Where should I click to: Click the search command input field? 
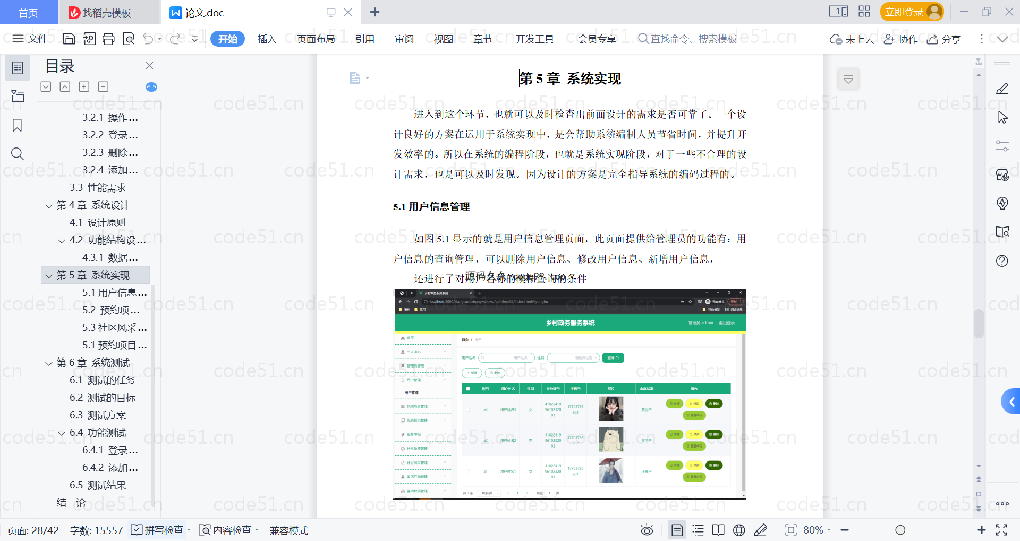point(687,39)
